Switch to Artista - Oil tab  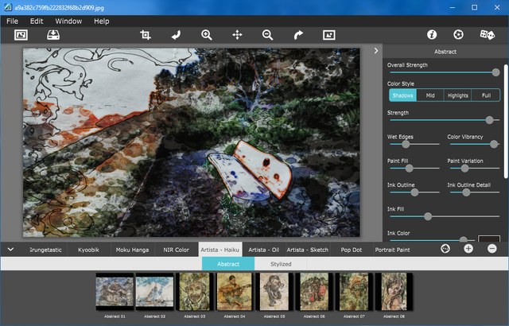point(263,250)
